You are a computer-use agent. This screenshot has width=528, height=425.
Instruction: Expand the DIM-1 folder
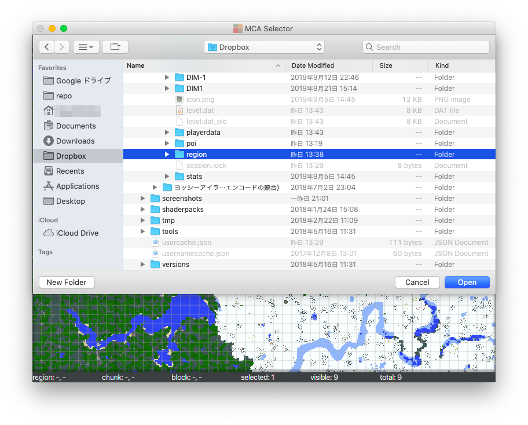167,77
